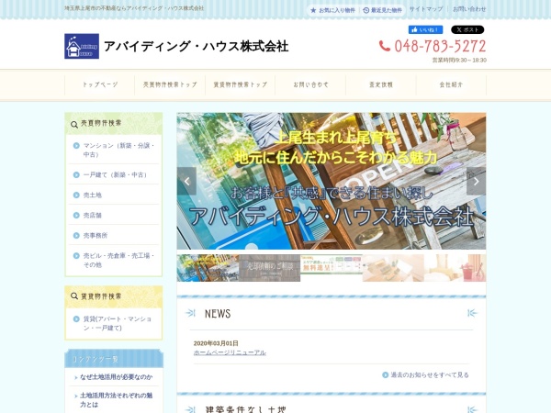The width and height of the screenshot is (551, 413).
Task: Open 会社紹介 navigation item
Action: 451,84
